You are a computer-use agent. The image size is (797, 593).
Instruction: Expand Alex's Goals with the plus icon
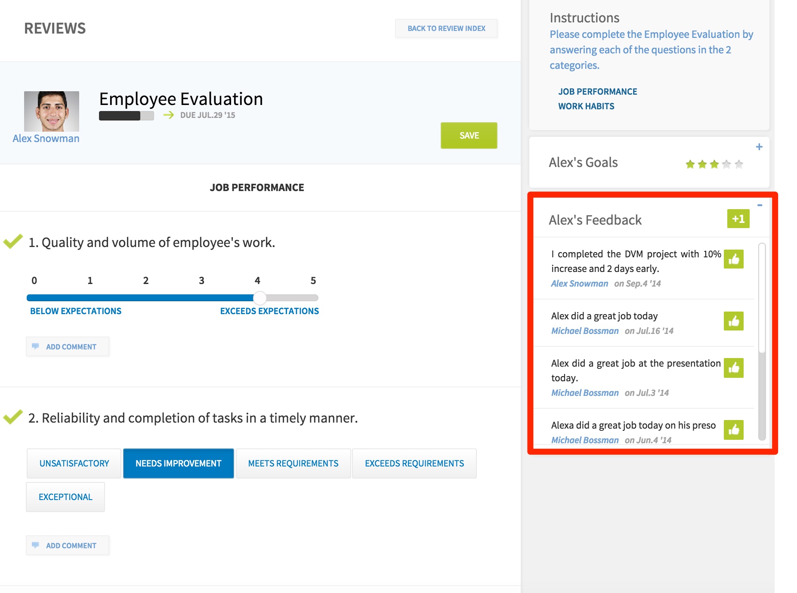(759, 146)
